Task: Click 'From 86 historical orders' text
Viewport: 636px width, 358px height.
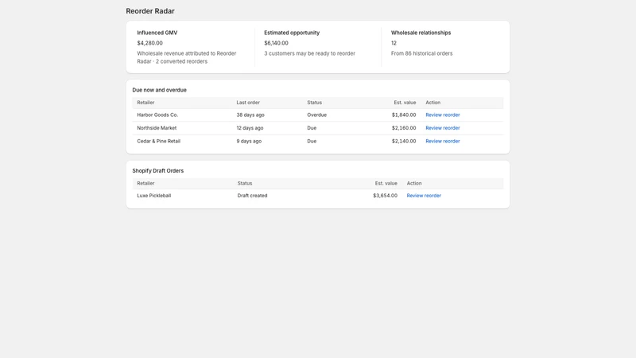Action: point(422,53)
